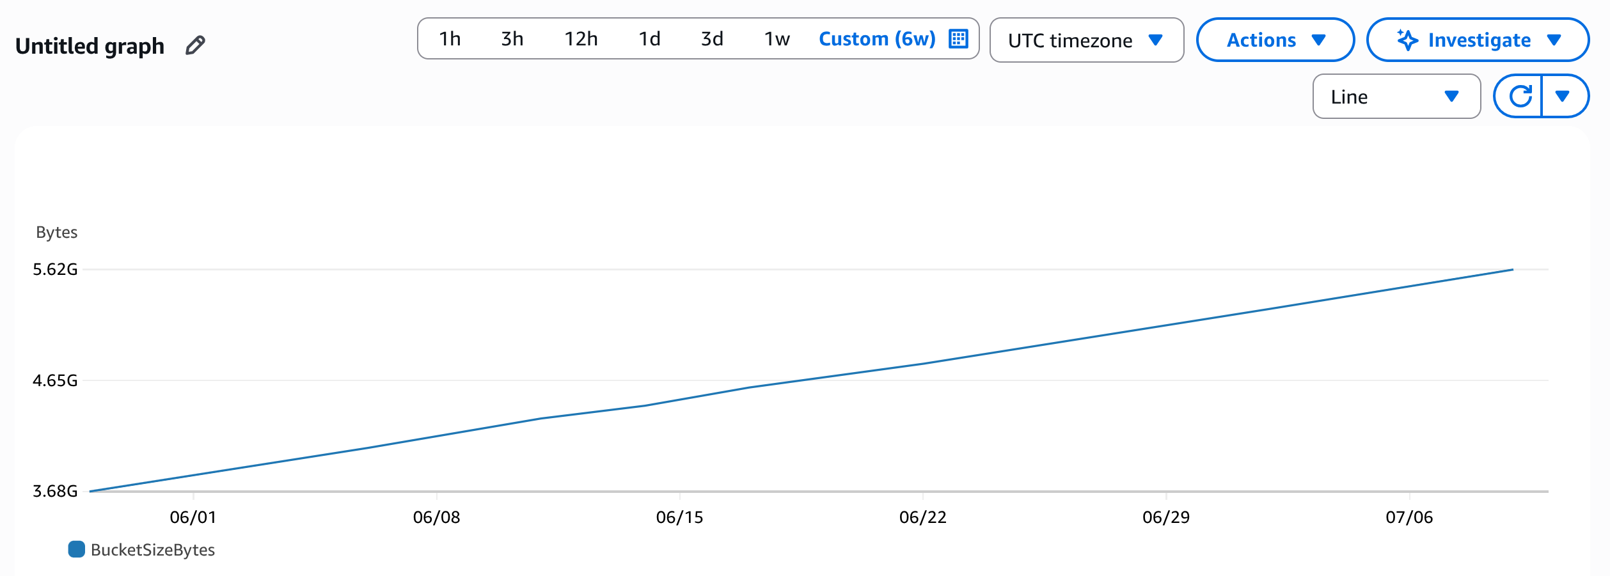
Task: Choose the 1d time range
Action: tap(649, 39)
